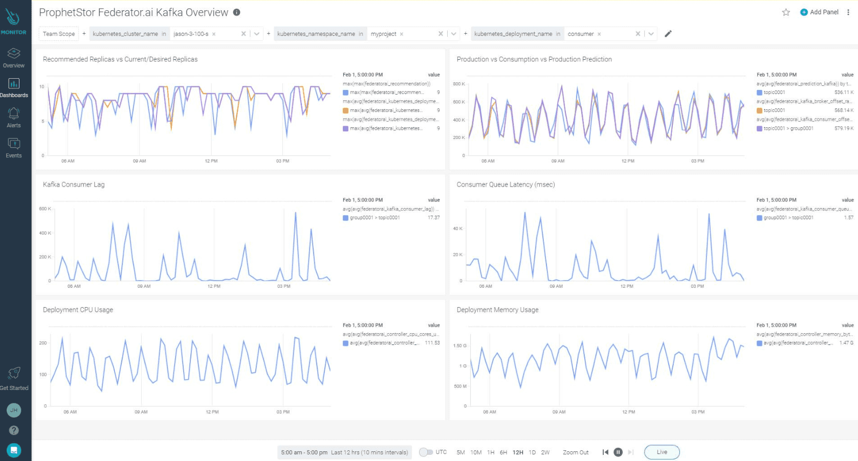Viewport: 858px width, 461px height.
Task: Click Consumer Queue Latency (msec) title
Action: (x=505, y=185)
